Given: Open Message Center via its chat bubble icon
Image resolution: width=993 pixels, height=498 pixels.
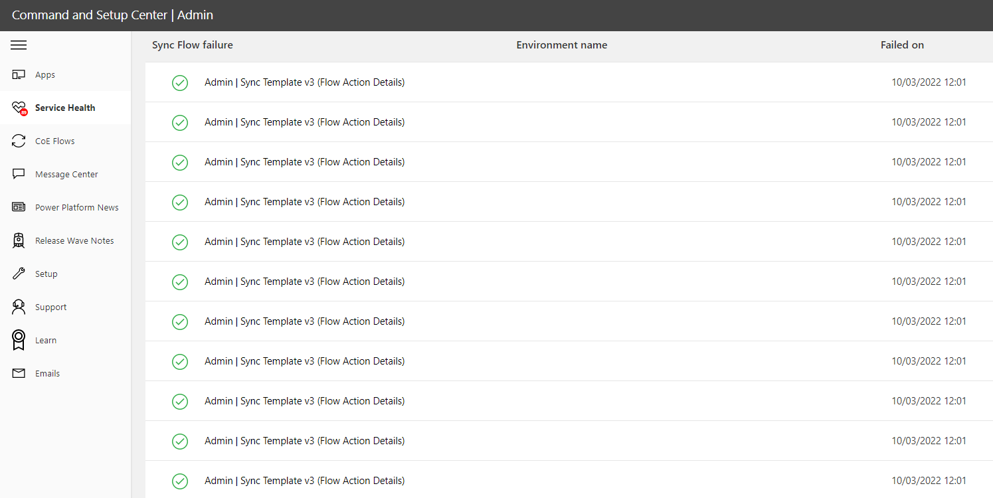Looking at the screenshot, I should point(18,174).
